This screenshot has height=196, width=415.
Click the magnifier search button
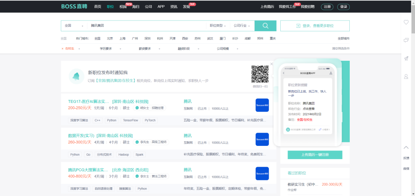click(x=266, y=26)
